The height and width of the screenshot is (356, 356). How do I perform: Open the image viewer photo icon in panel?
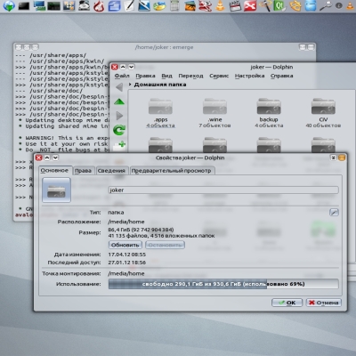point(190,5)
